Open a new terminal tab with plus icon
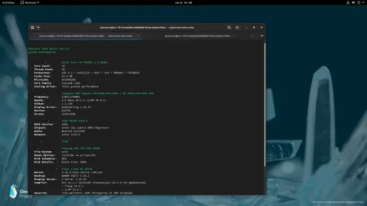Image resolution: width=367 pixels, height=206 pixels. point(33,28)
